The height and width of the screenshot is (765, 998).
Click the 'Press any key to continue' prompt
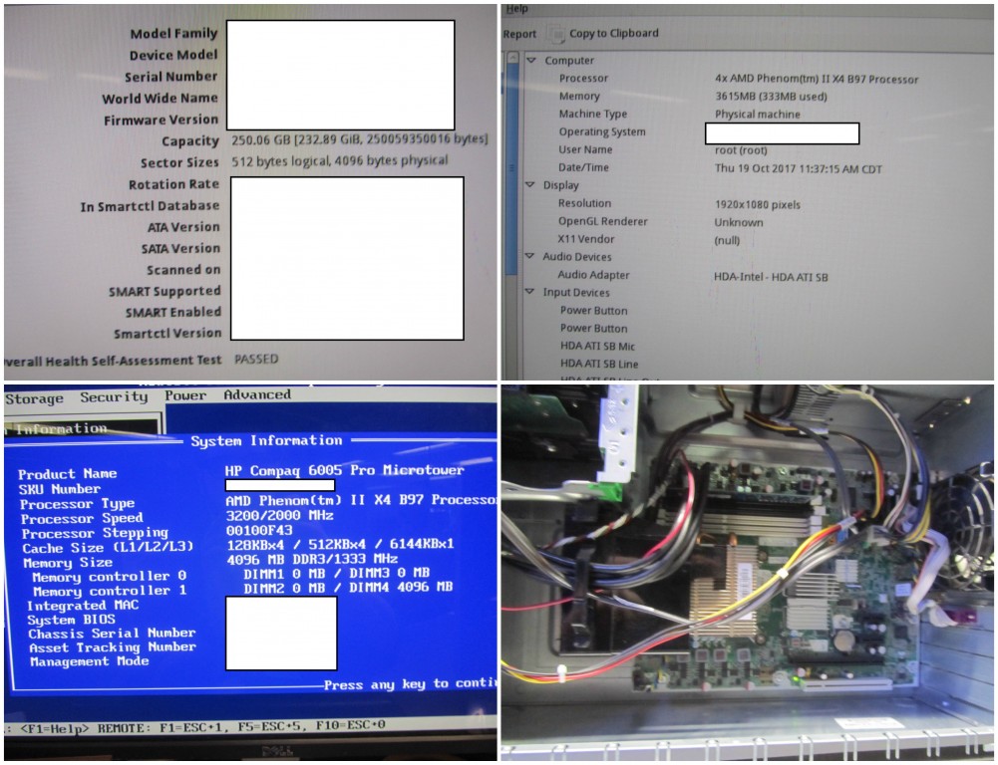pos(410,684)
